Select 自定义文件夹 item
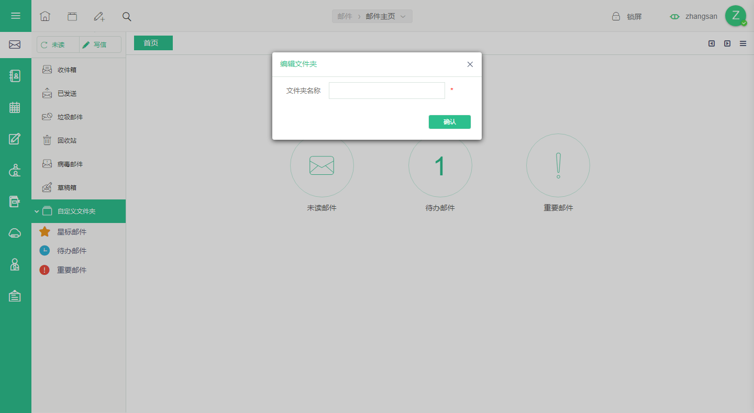 pyautogui.click(x=79, y=211)
